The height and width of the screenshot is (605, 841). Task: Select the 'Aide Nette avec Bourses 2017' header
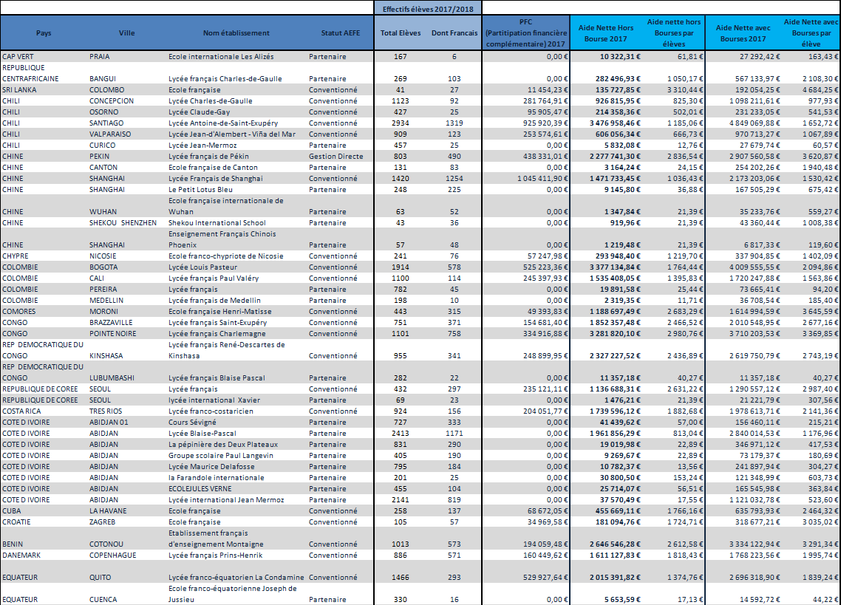(742, 33)
